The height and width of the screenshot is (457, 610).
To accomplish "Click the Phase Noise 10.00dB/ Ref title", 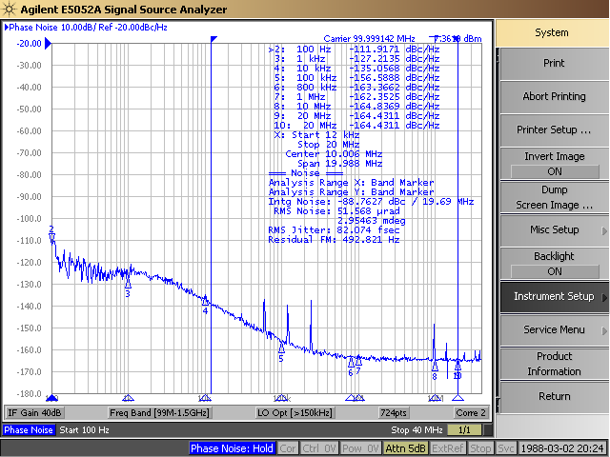I will pos(89,28).
